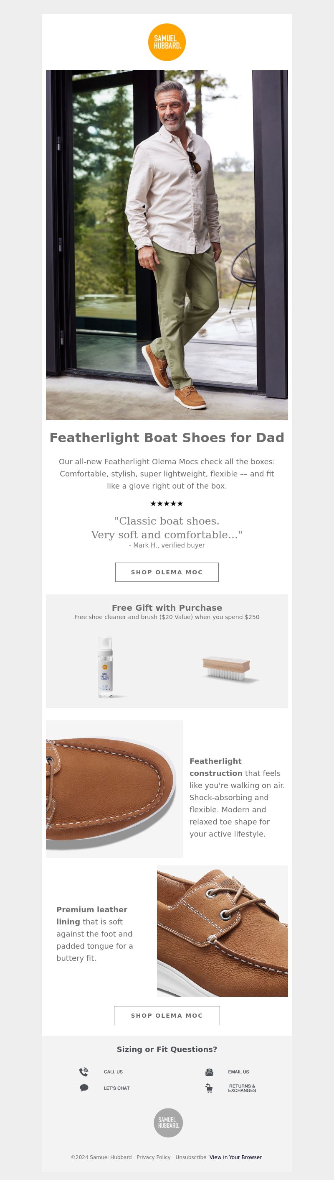Open the Let's Chat link
Image resolution: width=334 pixels, height=1180 pixels.
pos(116,1088)
